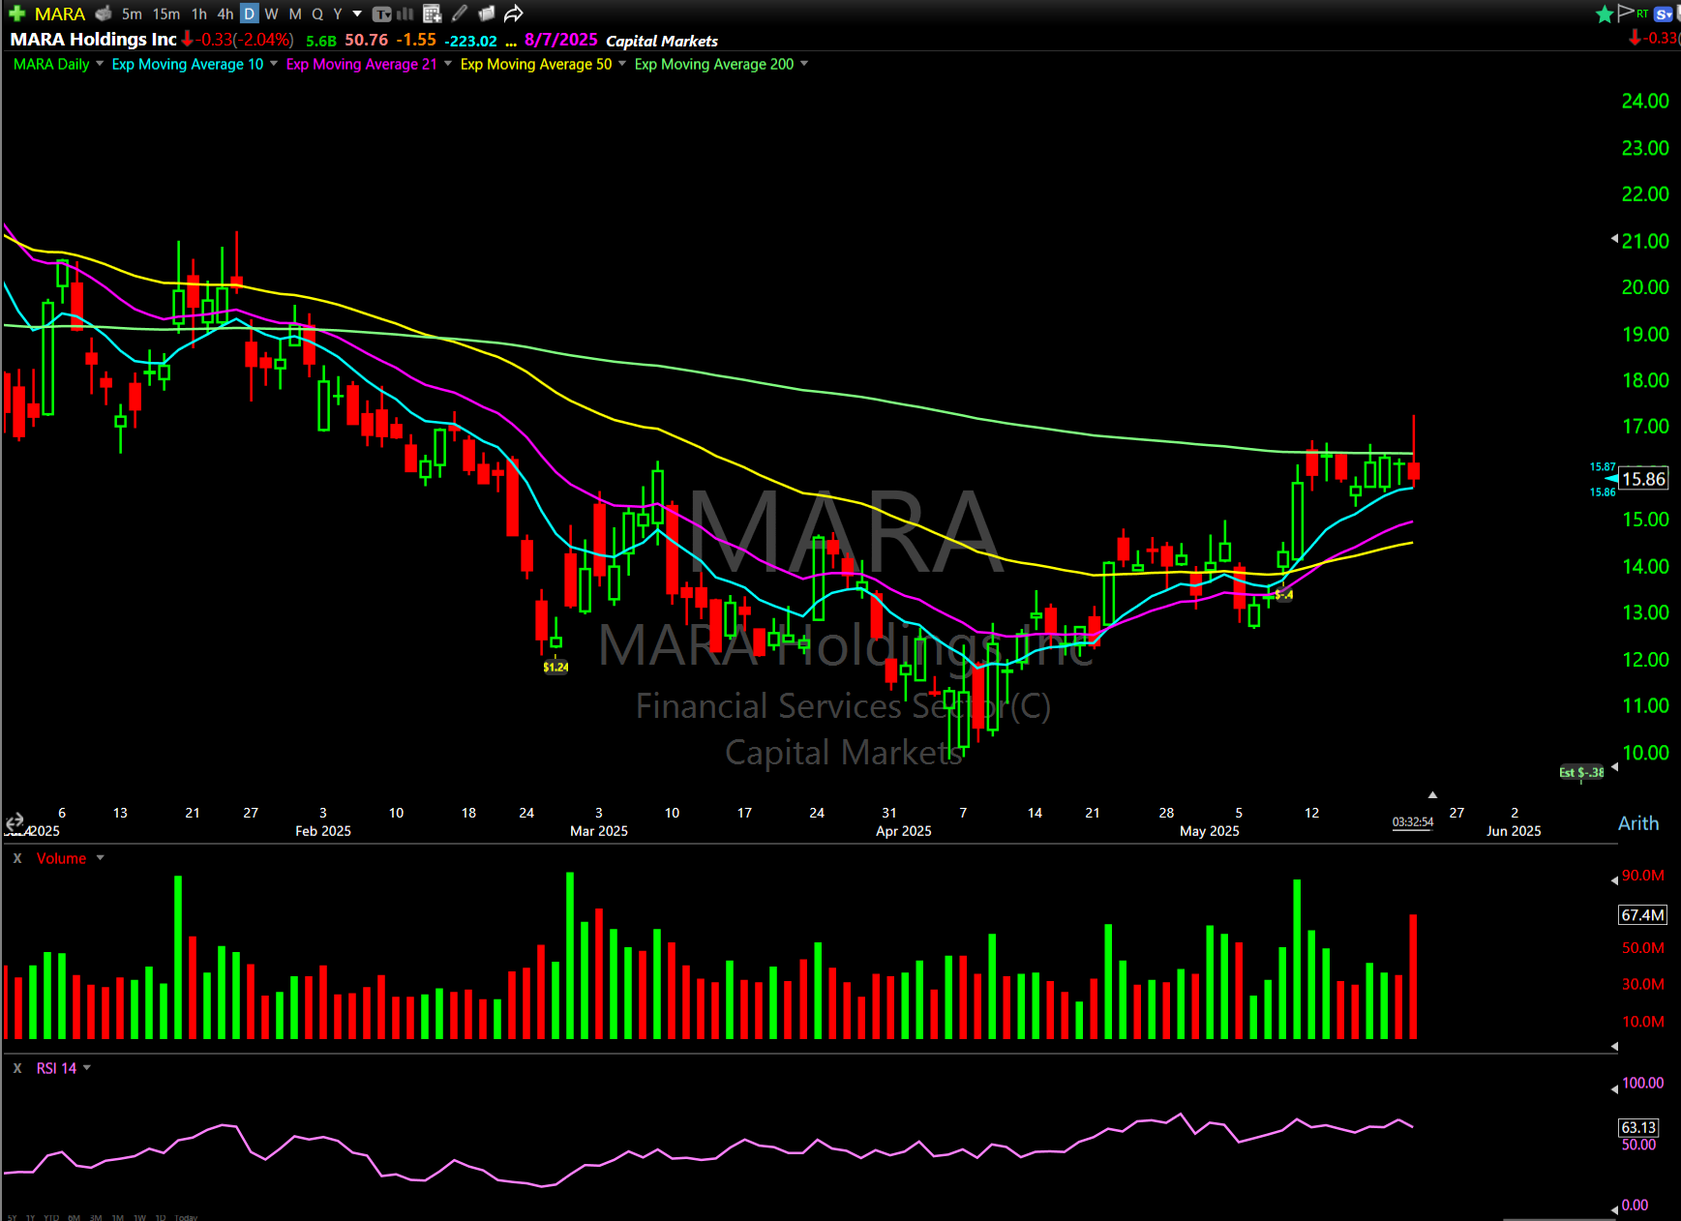Click the 24.00 price axis label
Screen dimensions: 1681x1221
1645,101
